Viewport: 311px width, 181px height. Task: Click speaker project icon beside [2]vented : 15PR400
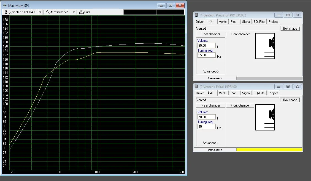point(6,12)
